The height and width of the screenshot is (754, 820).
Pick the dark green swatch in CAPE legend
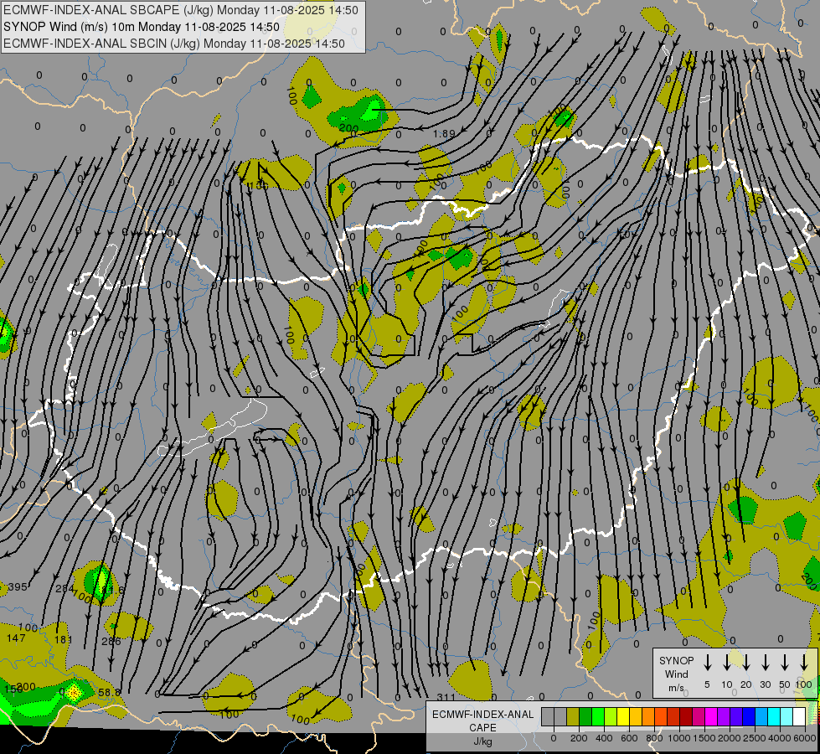tap(585, 716)
